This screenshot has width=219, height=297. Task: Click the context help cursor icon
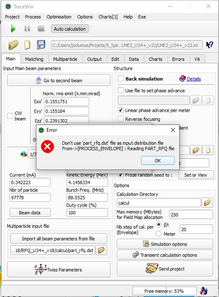(209, 45)
